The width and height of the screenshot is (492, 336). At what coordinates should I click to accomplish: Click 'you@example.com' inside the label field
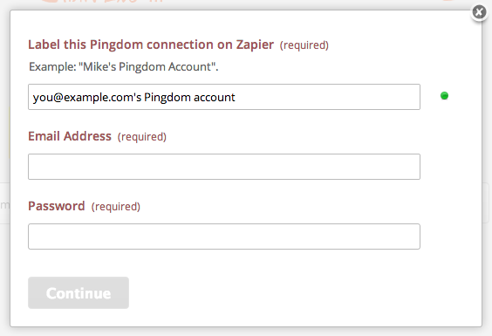pyautogui.click(x=83, y=98)
